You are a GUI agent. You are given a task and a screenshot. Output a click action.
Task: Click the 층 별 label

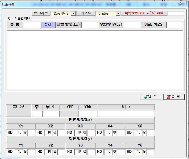click(15, 25)
